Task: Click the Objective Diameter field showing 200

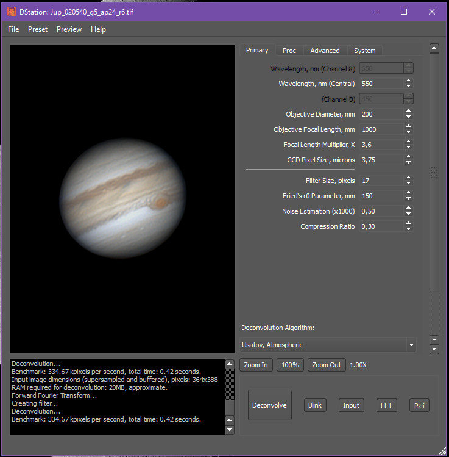Action: [x=381, y=114]
